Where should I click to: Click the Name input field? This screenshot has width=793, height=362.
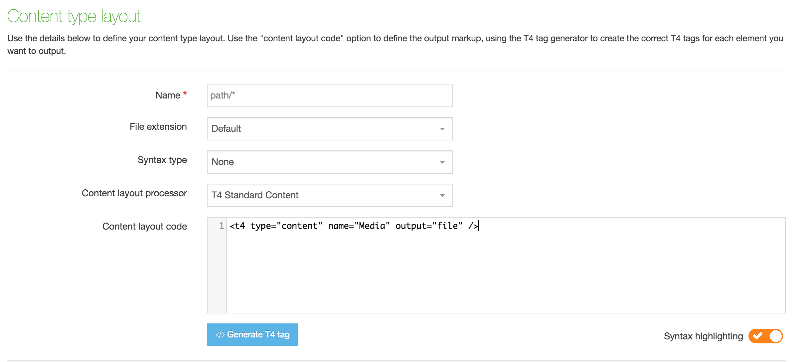pos(329,96)
